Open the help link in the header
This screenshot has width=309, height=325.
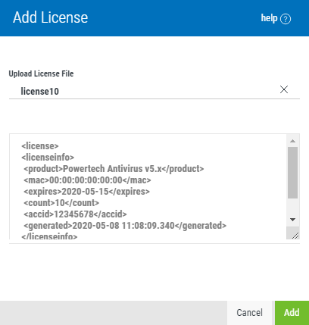[269, 18]
